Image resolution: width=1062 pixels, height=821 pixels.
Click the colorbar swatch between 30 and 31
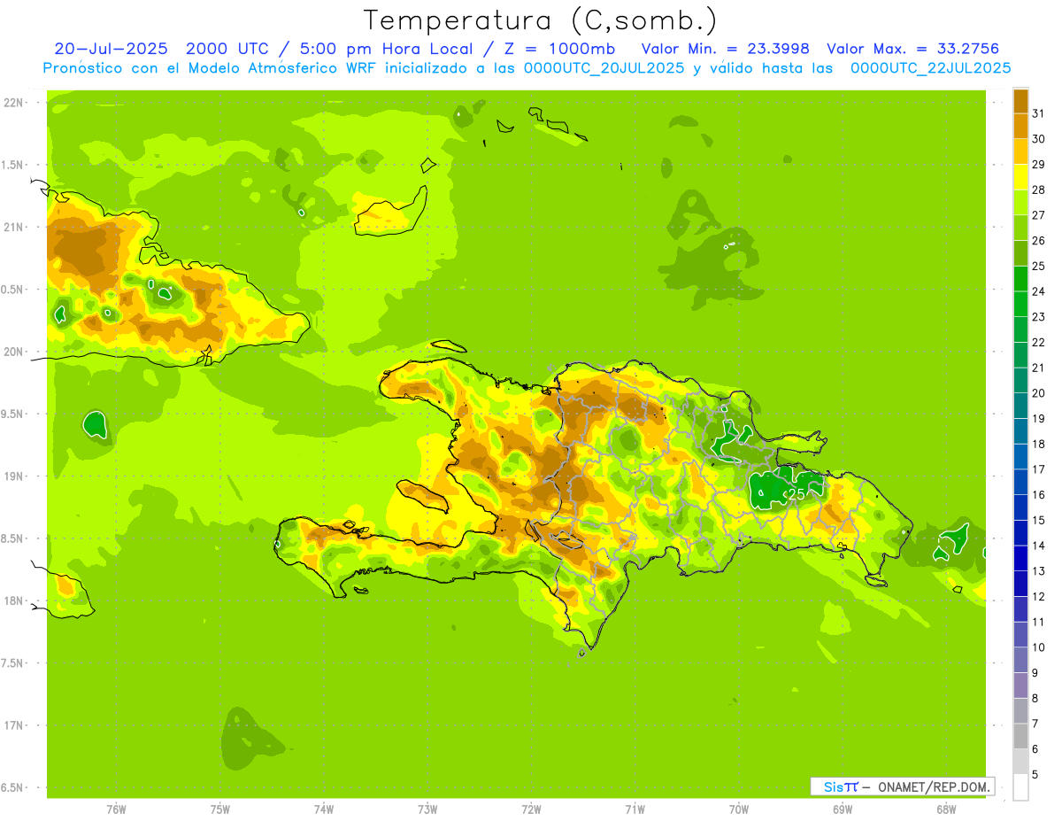coord(1020,126)
